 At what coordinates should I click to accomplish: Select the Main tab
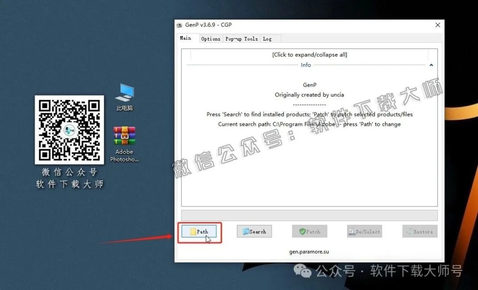186,39
